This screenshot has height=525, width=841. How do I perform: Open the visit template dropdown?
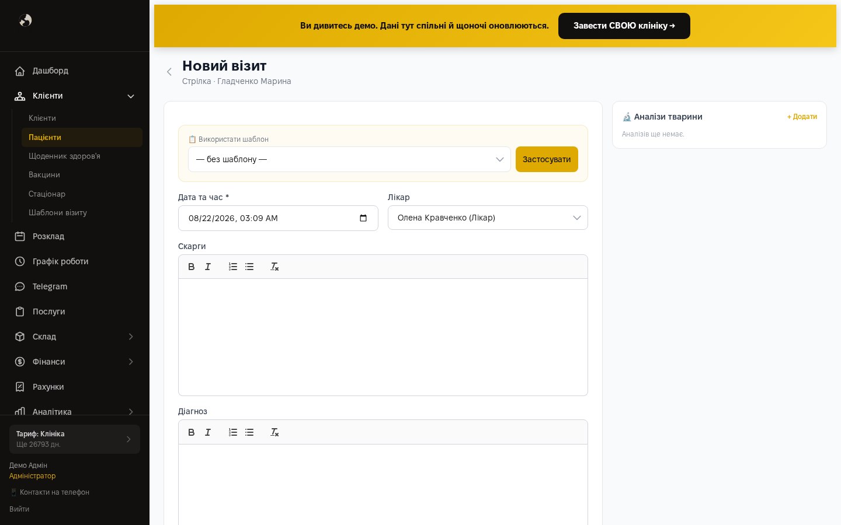pos(349,159)
